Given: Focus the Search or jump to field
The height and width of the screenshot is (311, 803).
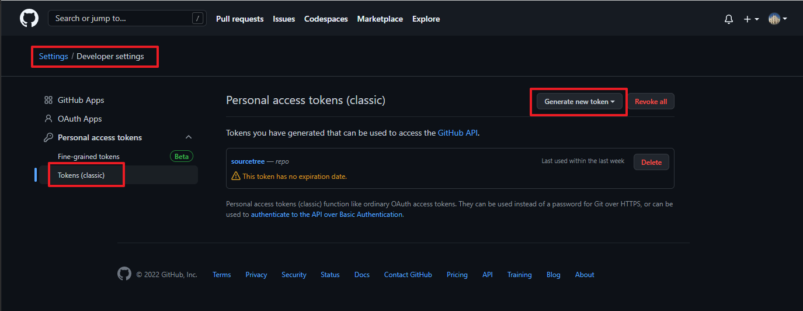Looking at the screenshot, I should coord(127,18).
